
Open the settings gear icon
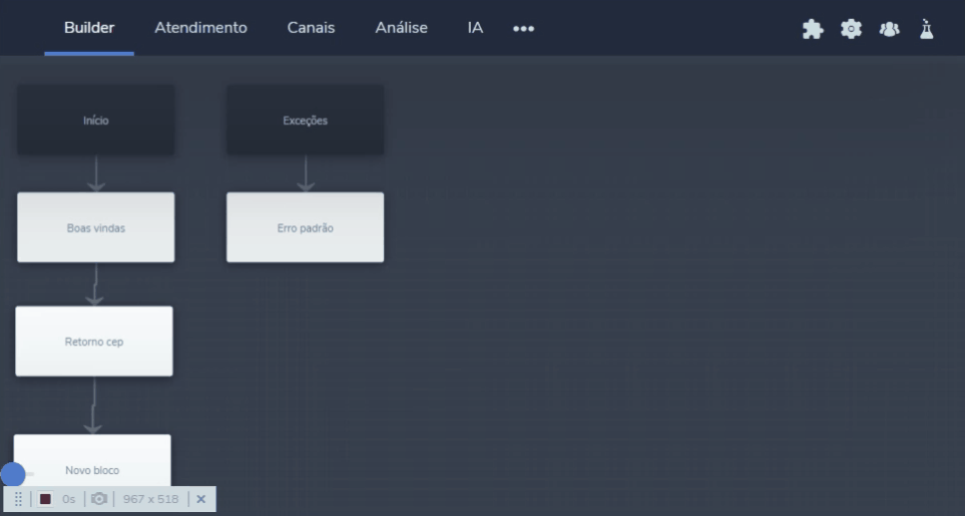[850, 29]
